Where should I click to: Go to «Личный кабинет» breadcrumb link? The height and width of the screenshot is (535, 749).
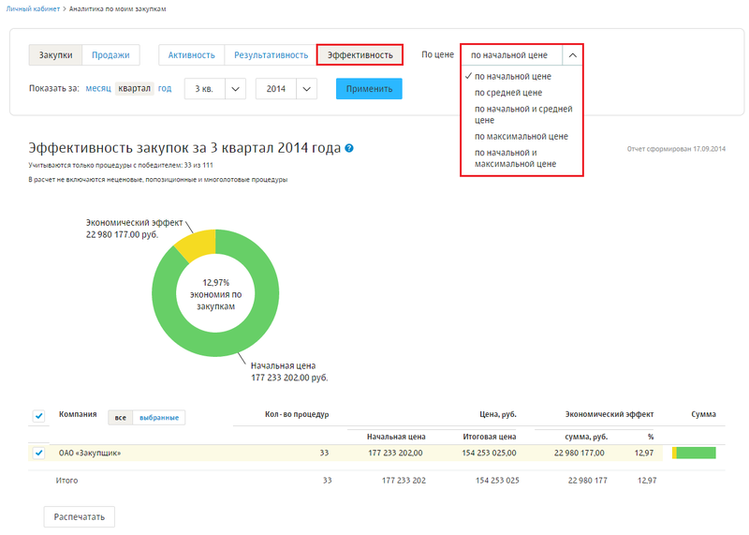[32, 7]
